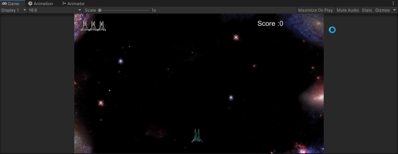Image resolution: width=398 pixels, height=154 pixels.
Task: Click the player spaceship sprite
Action: [197, 136]
